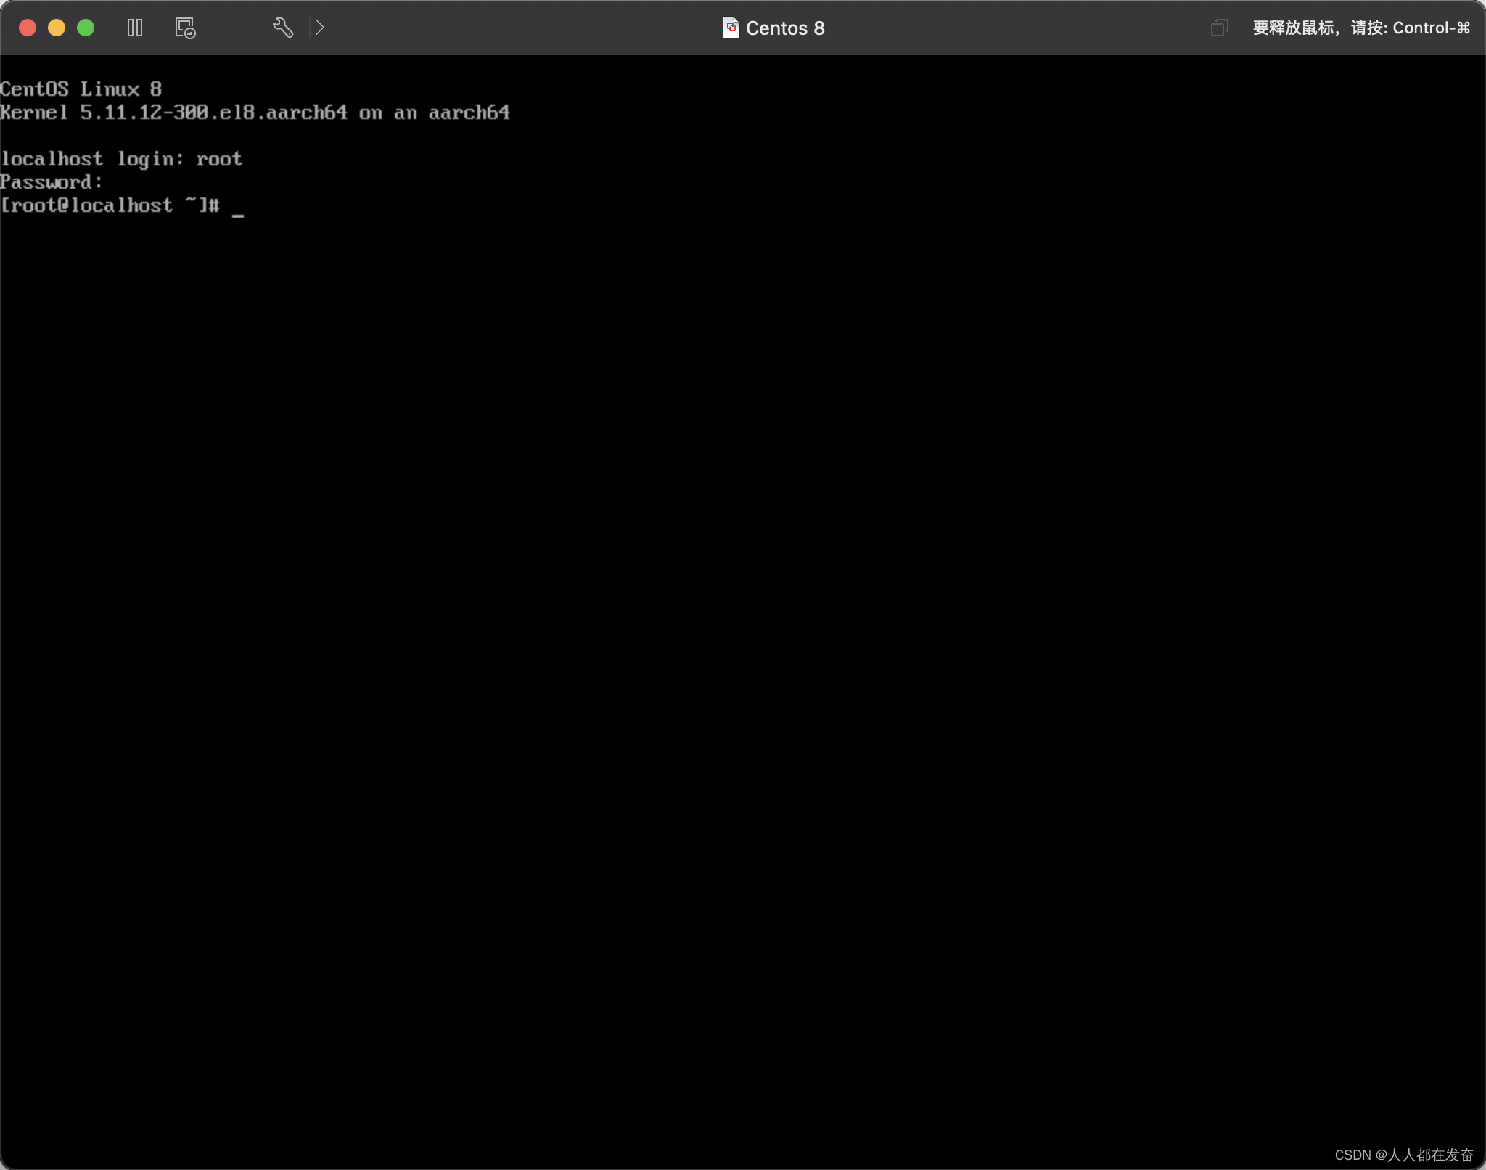The height and width of the screenshot is (1170, 1486).
Task: Open virtual machine settings wrench icon
Action: 282,28
